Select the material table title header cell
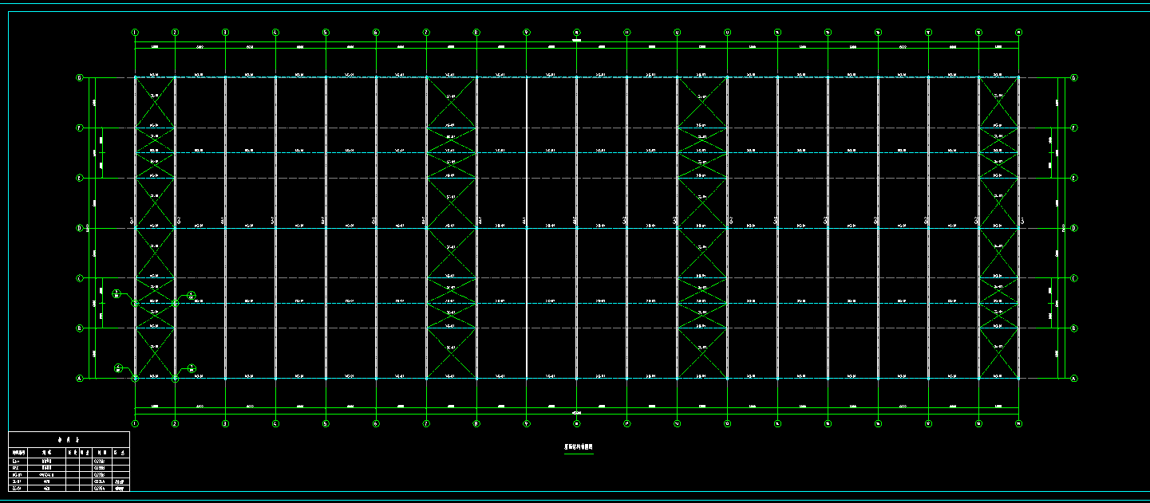The width and height of the screenshot is (1150, 503). (69, 439)
